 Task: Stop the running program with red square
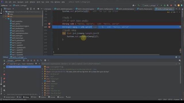click(171, 5)
